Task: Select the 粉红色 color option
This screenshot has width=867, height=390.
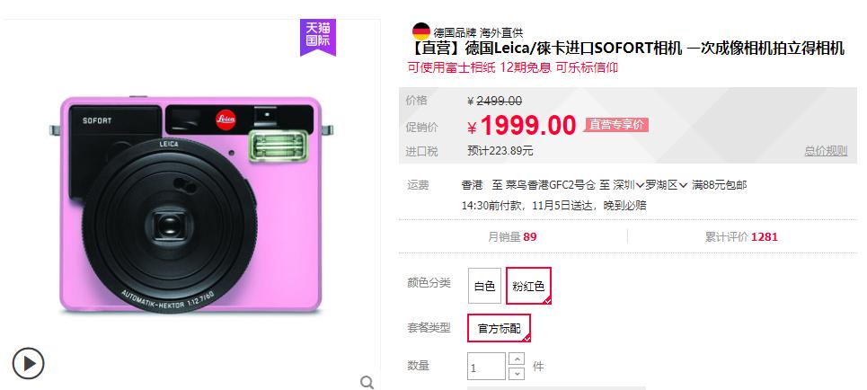Action: tap(528, 286)
